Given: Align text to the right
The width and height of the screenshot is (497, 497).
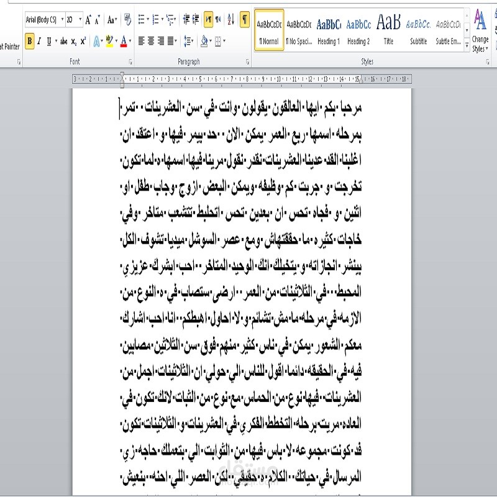Looking at the screenshot, I should click(161, 41).
